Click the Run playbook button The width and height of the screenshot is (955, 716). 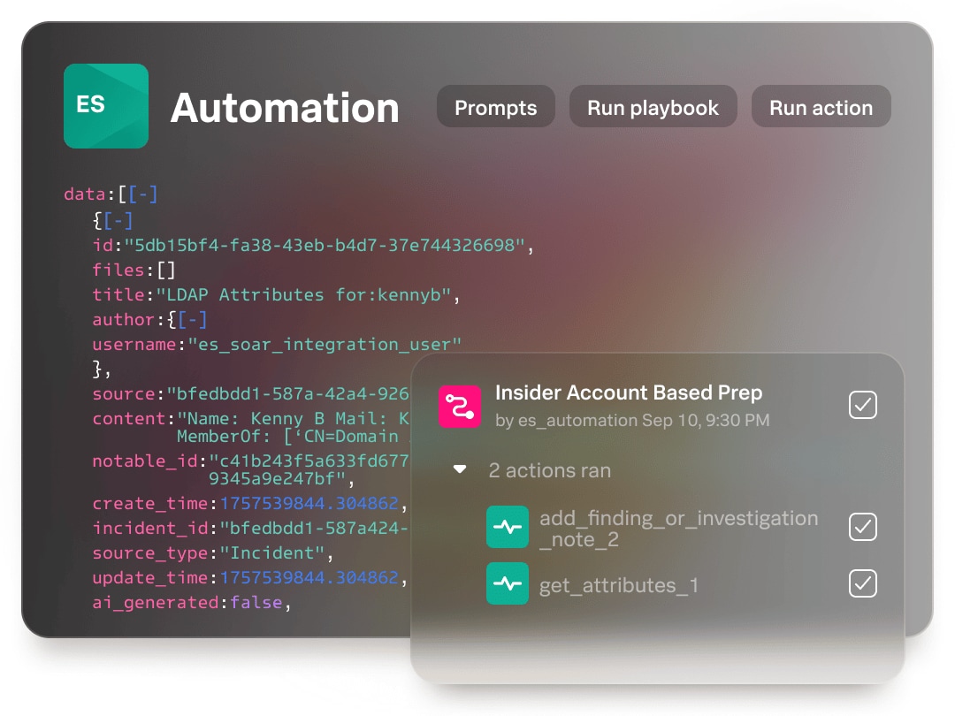[x=653, y=107]
